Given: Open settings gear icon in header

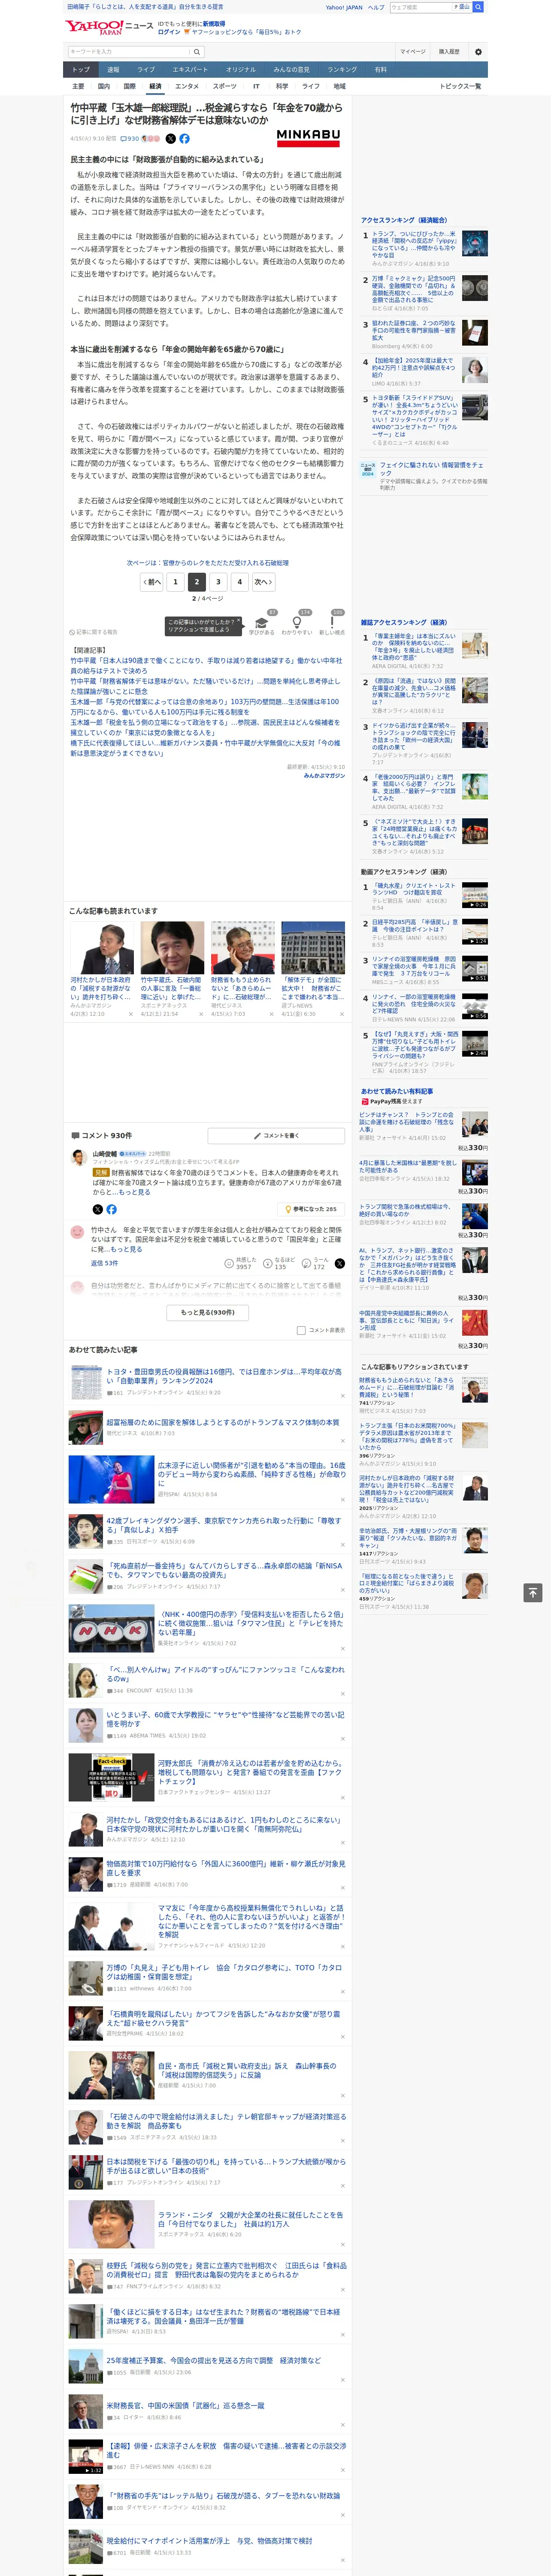Looking at the screenshot, I should (478, 52).
